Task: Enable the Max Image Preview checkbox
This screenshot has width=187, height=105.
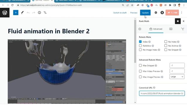Action: point(140,77)
